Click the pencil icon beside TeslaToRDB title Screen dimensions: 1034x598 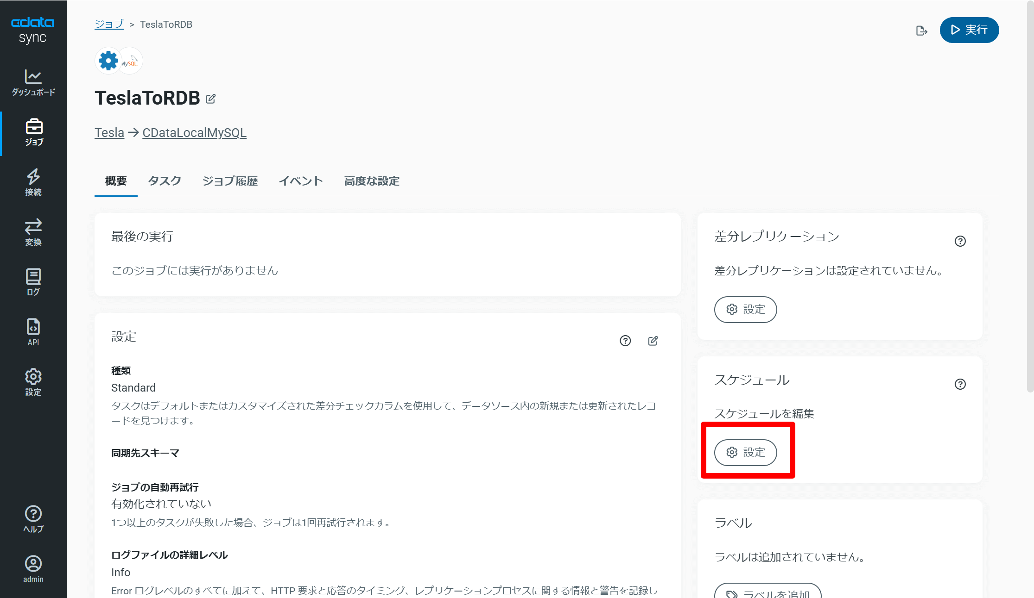211,99
